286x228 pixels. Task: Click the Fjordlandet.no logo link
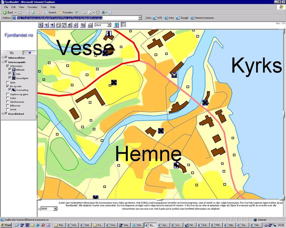coord(18,35)
